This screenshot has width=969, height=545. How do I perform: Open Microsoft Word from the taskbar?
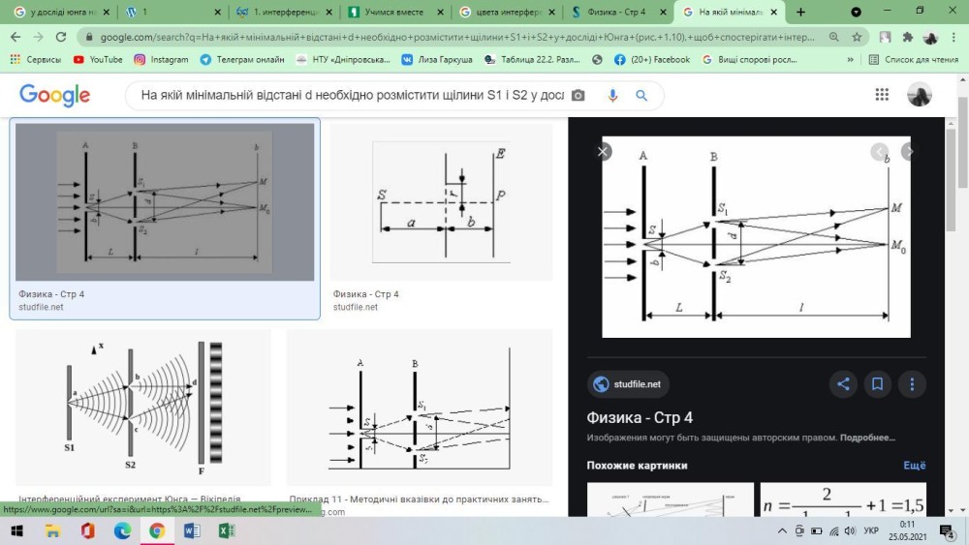tap(191, 530)
